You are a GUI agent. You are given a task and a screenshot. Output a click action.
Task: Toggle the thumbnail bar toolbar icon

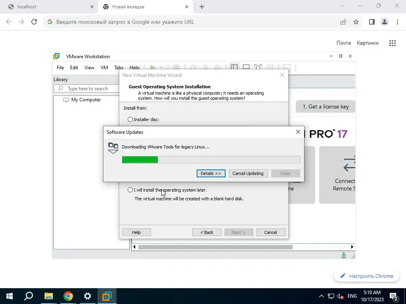point(246,67)
